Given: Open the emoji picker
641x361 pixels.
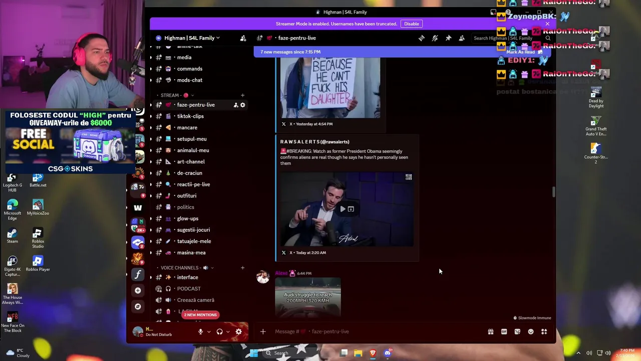Looking at the screenshot, I should 531,331.
